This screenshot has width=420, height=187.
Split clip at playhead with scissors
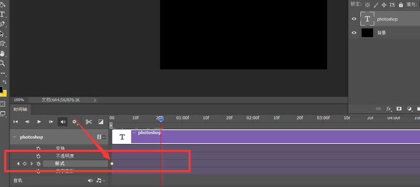pos(89,122)
